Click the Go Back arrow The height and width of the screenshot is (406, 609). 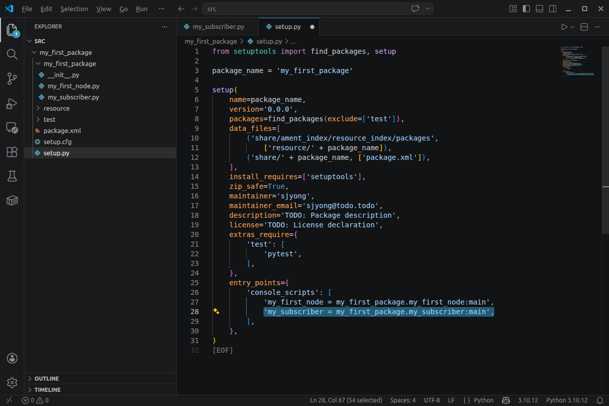[181, 9]
